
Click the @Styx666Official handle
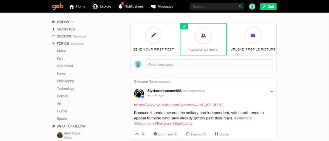[194, 91]
